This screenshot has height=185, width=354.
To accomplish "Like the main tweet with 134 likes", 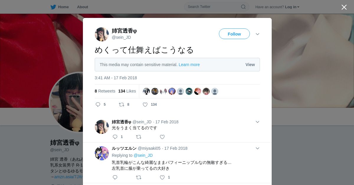I will point(145,105).
